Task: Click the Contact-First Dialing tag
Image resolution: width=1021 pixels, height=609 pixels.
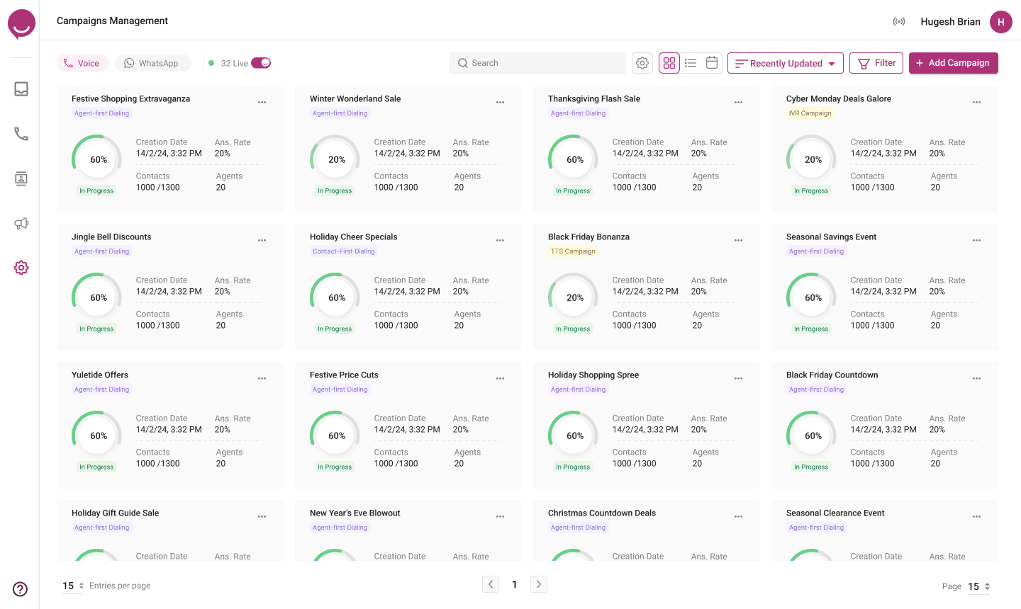Action: pos(344,251)
